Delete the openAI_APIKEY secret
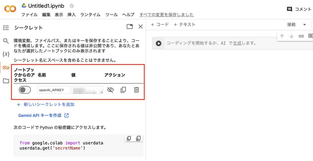The image size is (313, 161). pyautogui.click(x=136, y=90)
